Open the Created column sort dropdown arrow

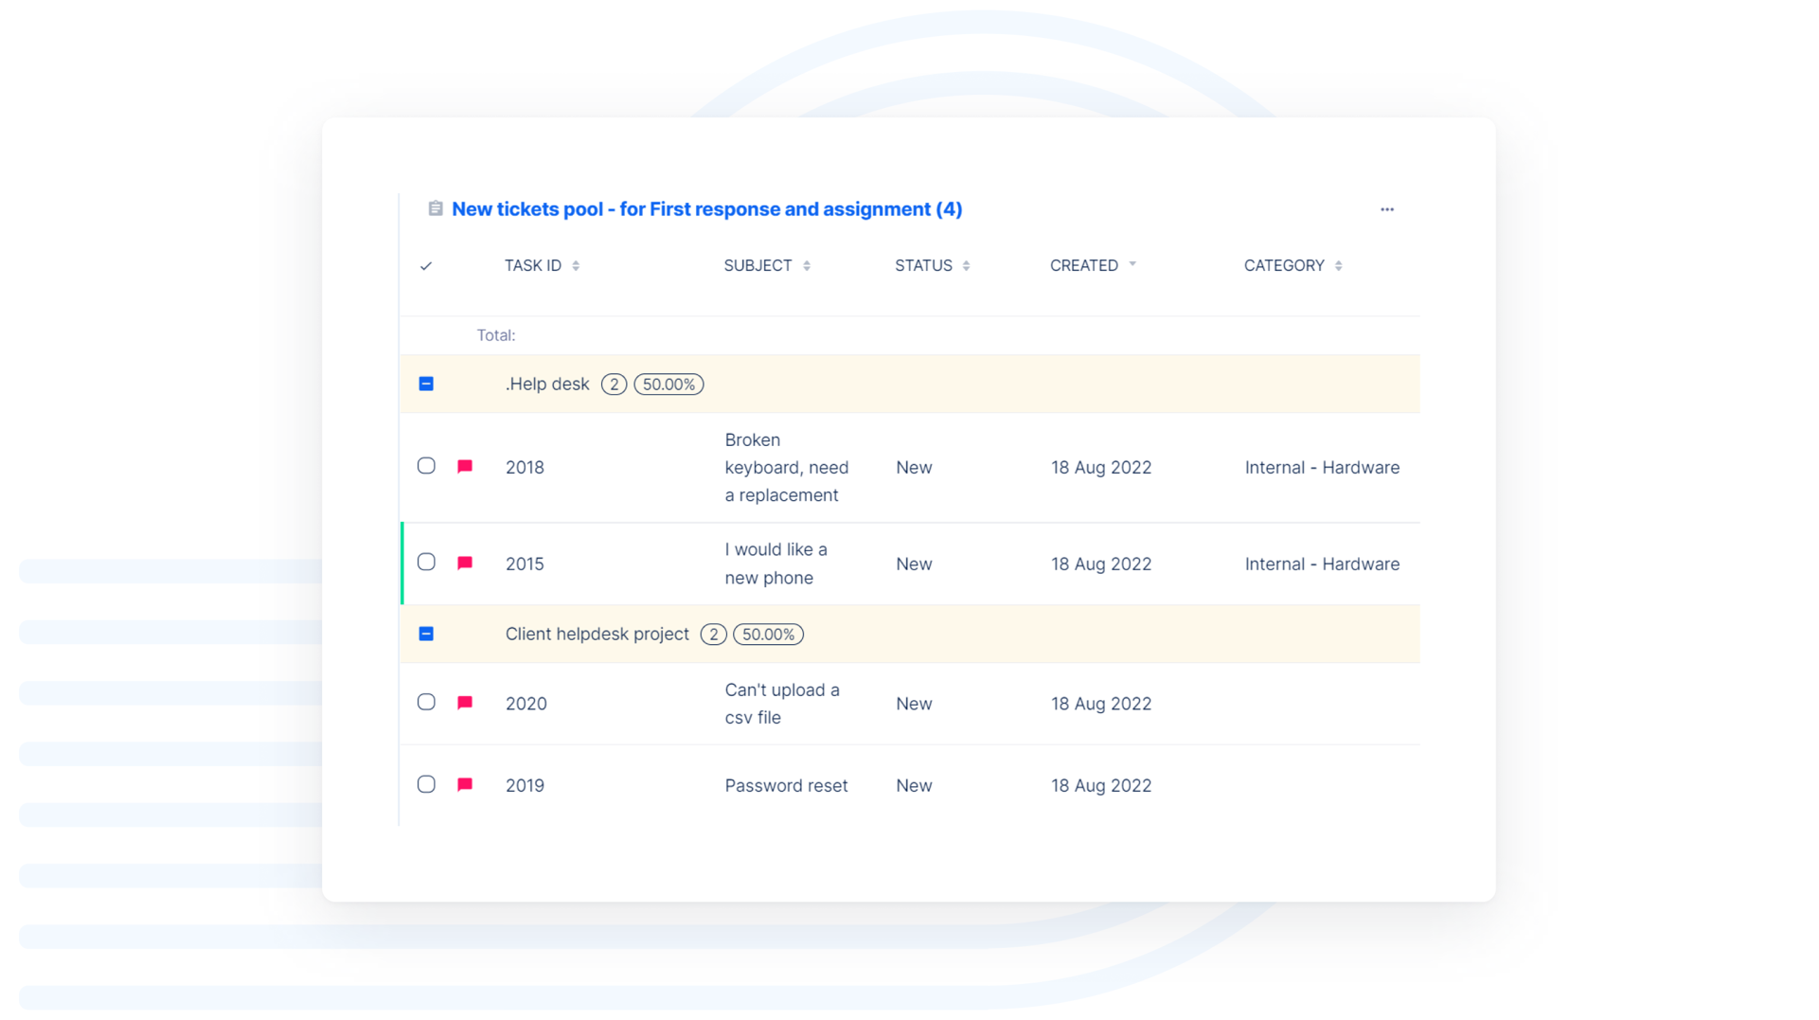click(x=1132, y=264)
